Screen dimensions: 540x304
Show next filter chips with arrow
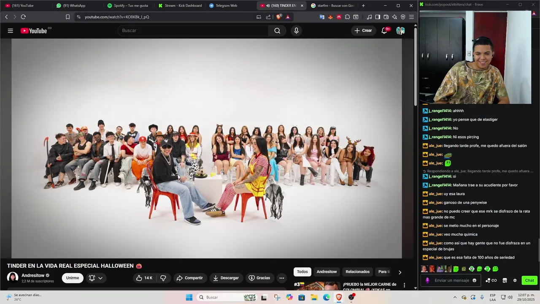tap(400, 272)
